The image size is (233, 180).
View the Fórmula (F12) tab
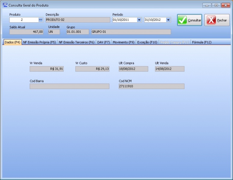tap(201, 42)
